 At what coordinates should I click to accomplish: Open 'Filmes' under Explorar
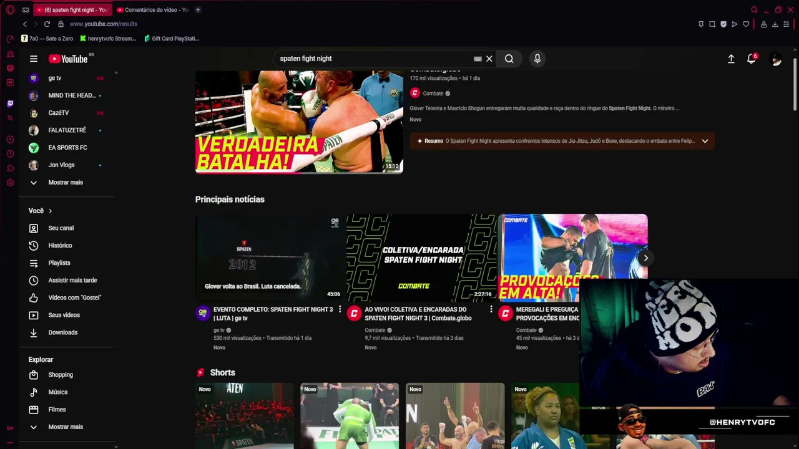pyautogui.click(x=67, y=410)
